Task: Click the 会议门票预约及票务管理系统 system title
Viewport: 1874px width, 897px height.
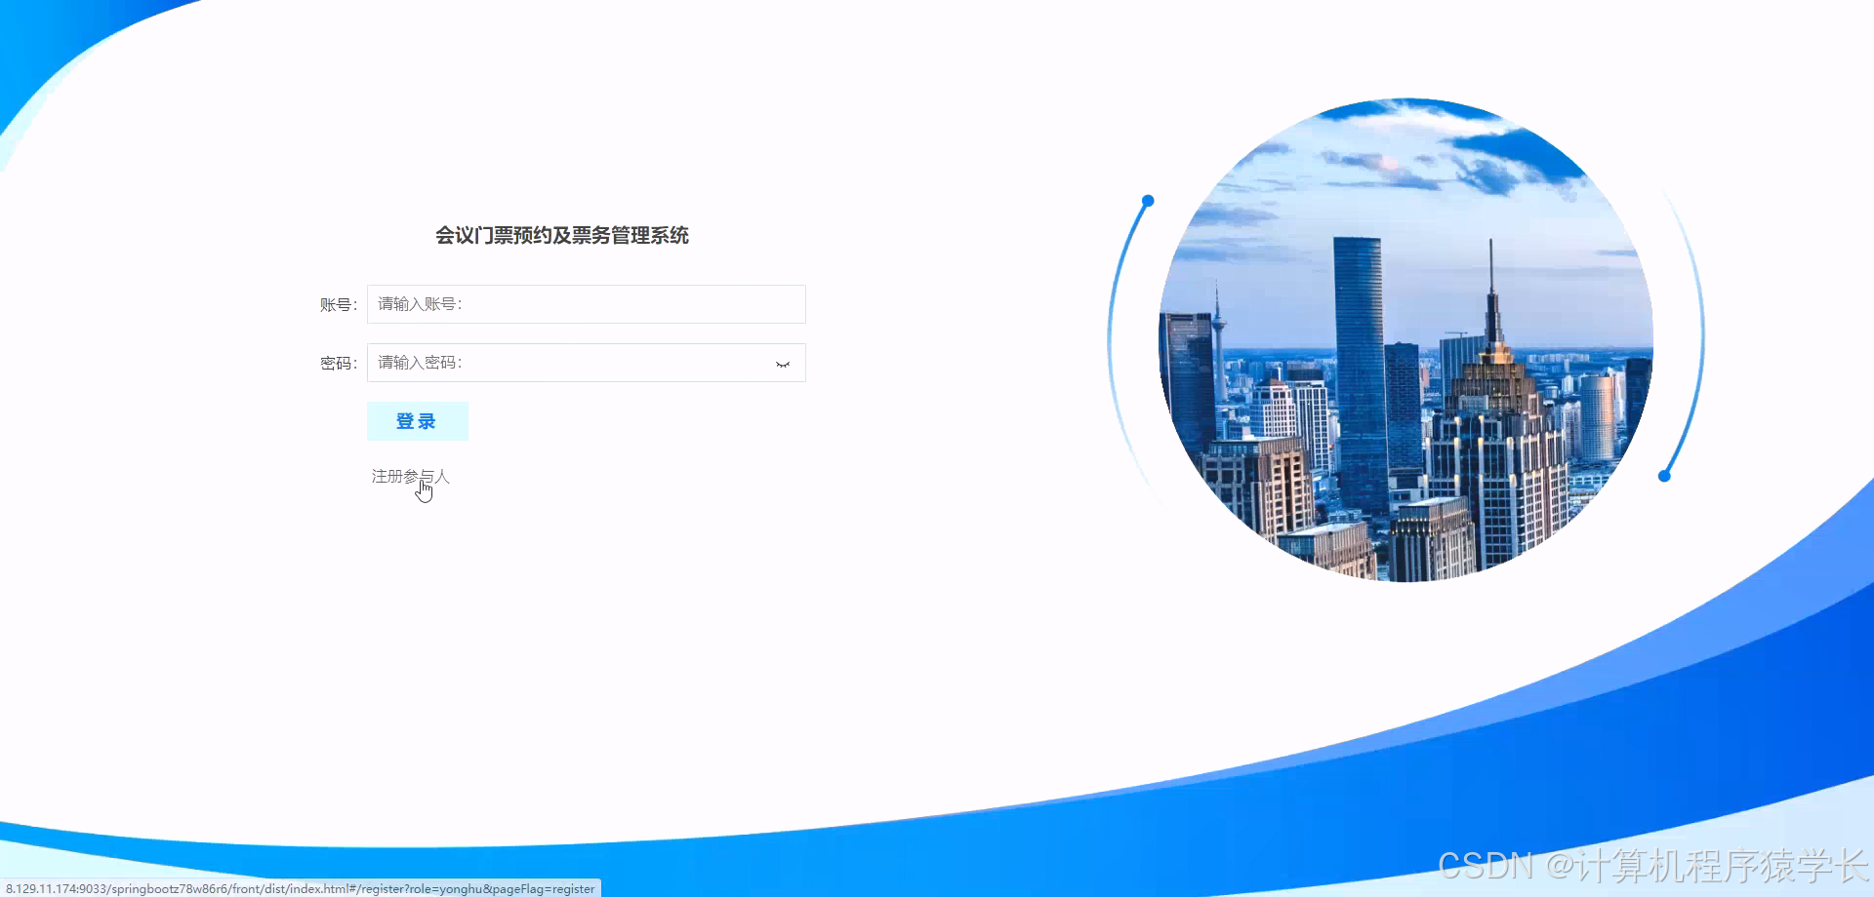Action: coord(562,235)
